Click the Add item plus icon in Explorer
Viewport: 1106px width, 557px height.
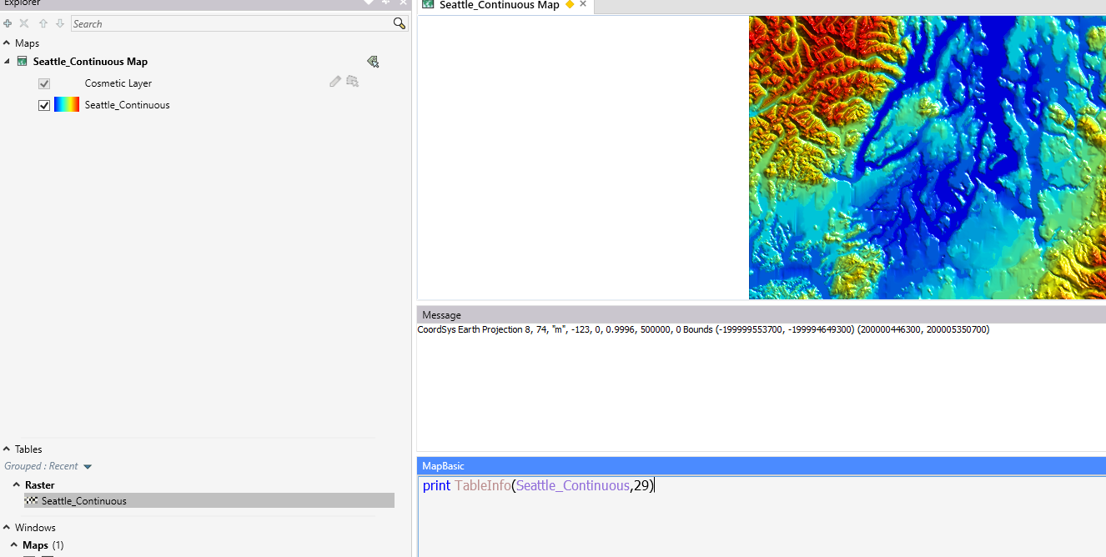(8, 23)
